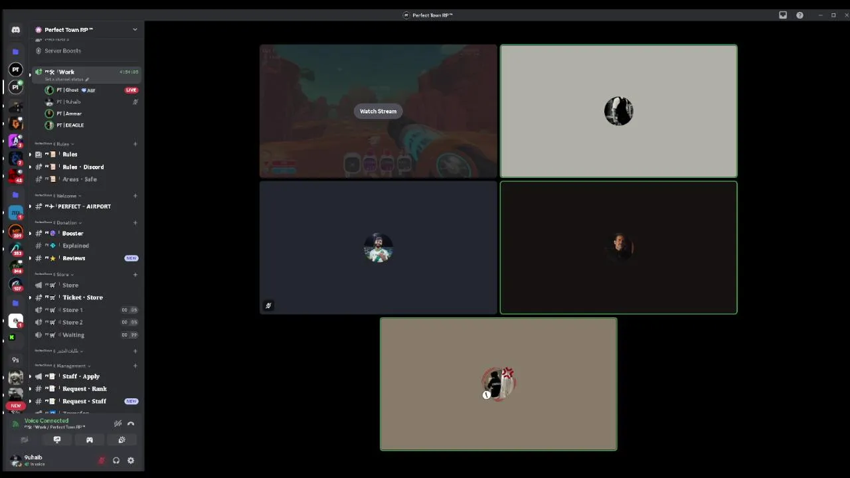This screenshot has width=850, height=478.
Task: Open the black PT server icon
Action: click(15, 69)
